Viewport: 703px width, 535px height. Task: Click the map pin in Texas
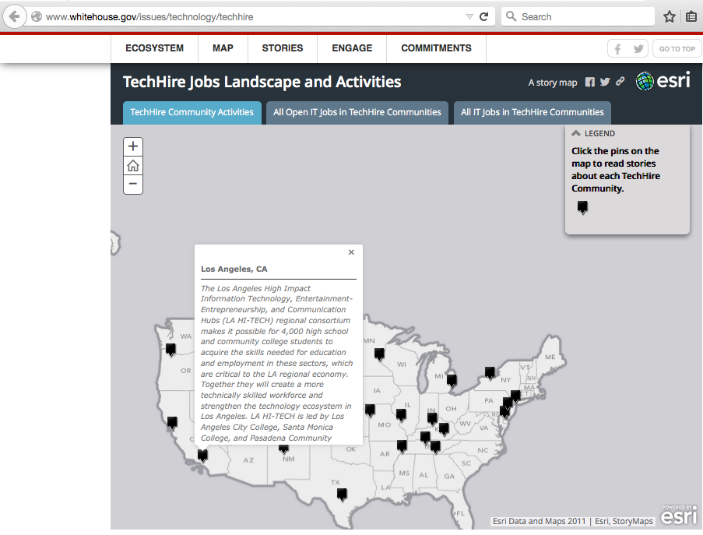point(342,495)
